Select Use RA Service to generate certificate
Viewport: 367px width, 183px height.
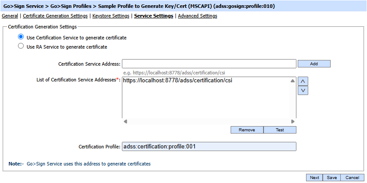[21, 46]
